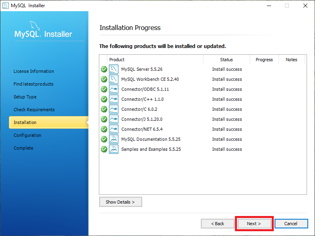Image resolution: width=315 pixels, height=236 pixels.
Task: Select the Connector/ODBC product icon
Action: (x=114, y=89)
